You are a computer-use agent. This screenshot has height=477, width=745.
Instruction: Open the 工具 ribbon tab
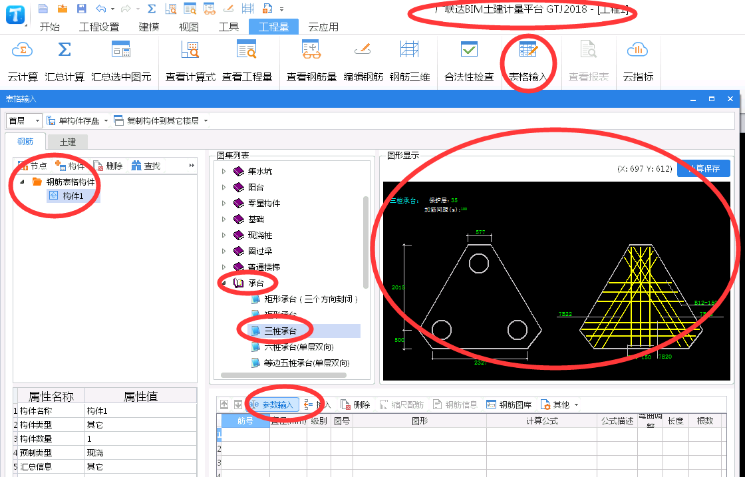pyautogui.click(x=229, y=27)
